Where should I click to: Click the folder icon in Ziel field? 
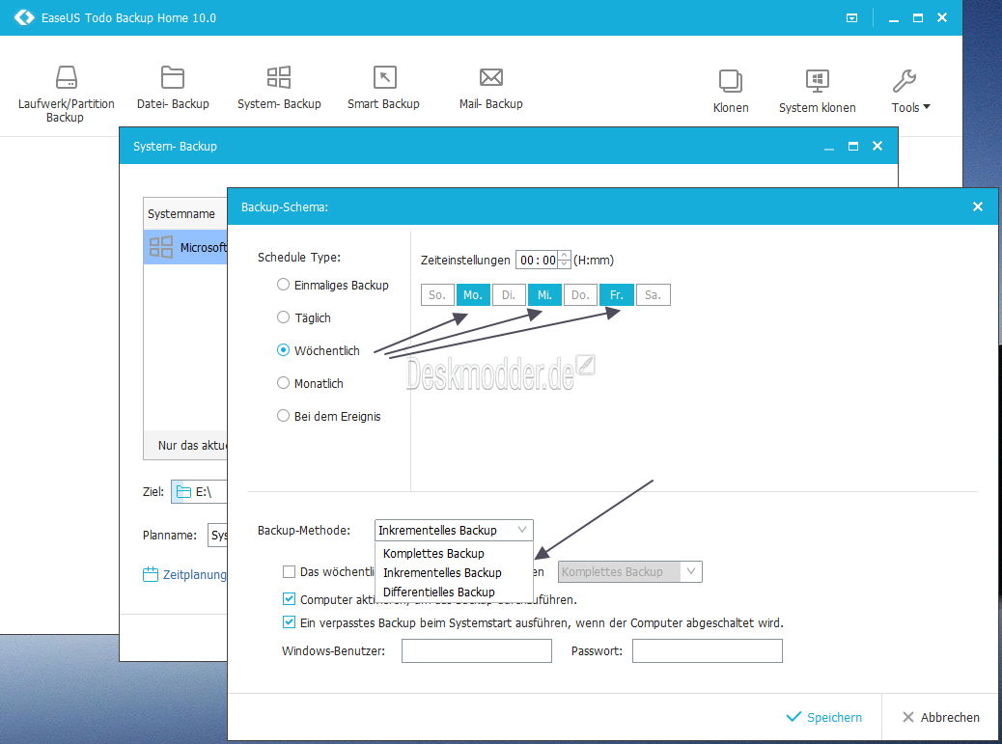point(183,492)
